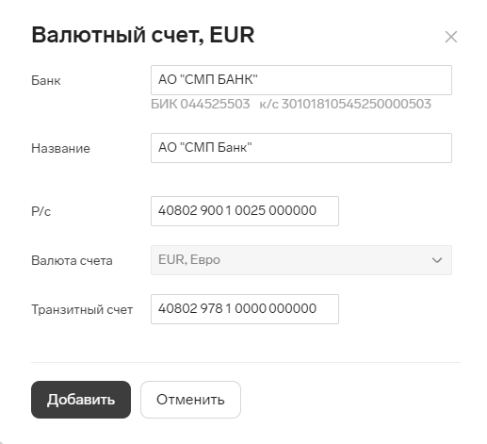Click the Р/с field label
This screenshot has height=444, width=487.
tap(41, 211)
